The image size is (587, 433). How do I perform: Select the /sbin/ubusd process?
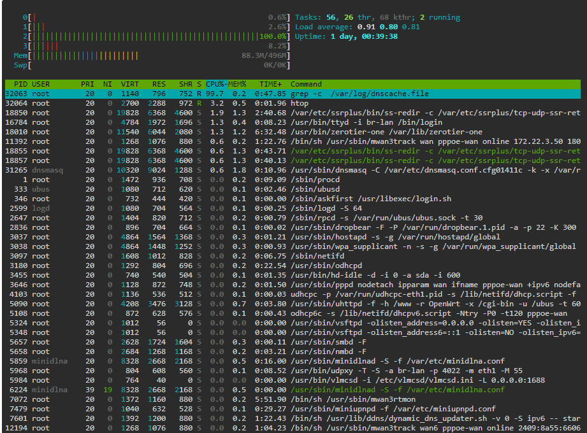click(x=293, y=189)
